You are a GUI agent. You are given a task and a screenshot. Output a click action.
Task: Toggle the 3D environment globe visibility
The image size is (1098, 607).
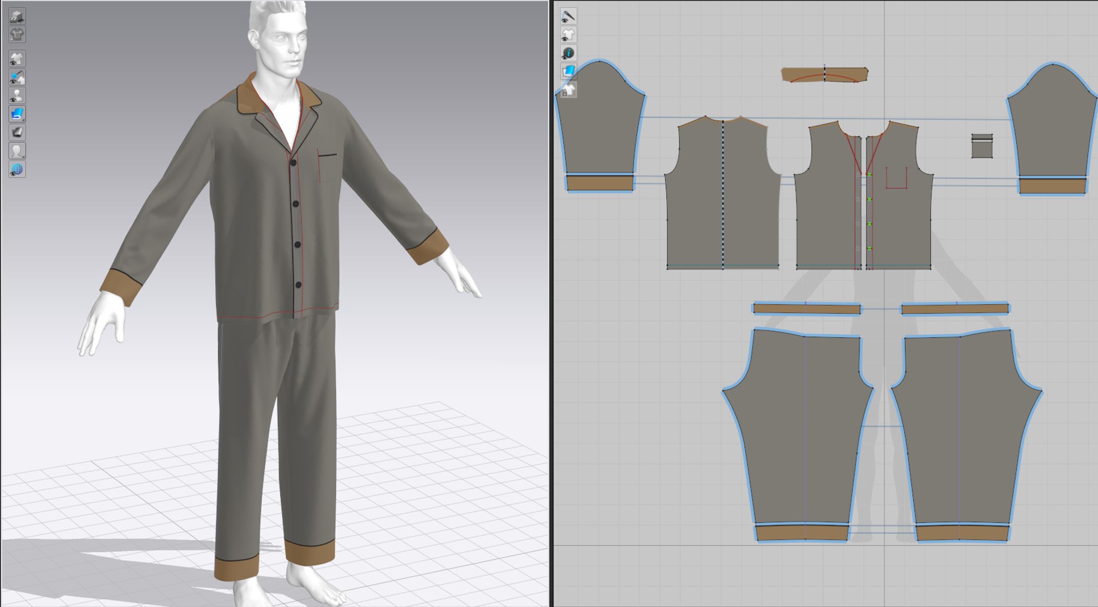pos(17,169)
